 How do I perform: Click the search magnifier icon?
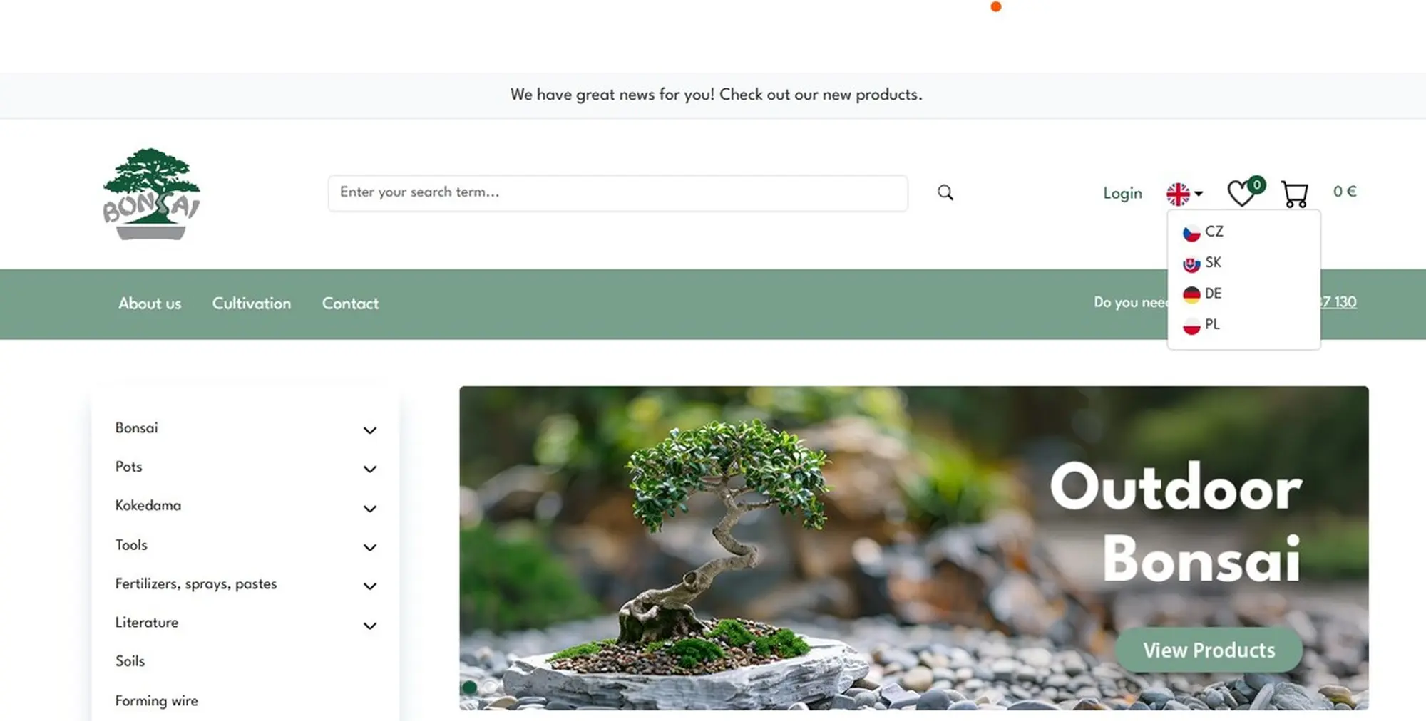click(945, 192)
